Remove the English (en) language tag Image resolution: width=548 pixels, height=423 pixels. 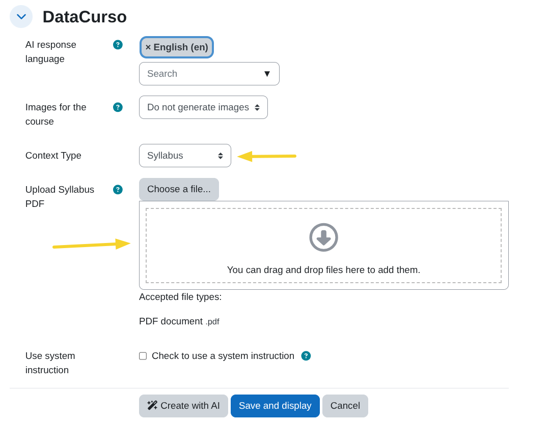[x=148, y=47]
